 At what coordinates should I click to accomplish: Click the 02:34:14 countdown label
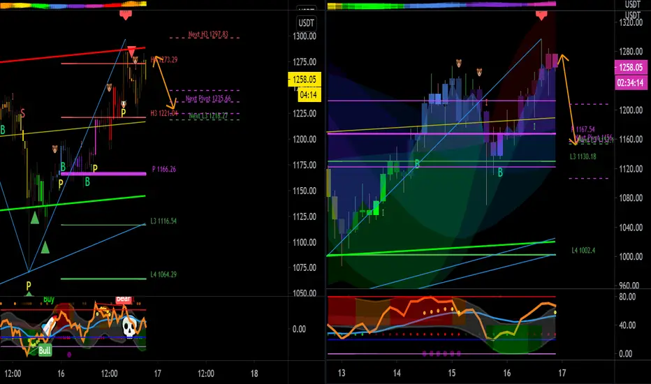[631, 82]
